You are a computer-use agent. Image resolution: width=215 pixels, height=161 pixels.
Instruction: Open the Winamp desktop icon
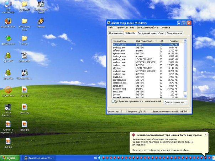[41, 21]
